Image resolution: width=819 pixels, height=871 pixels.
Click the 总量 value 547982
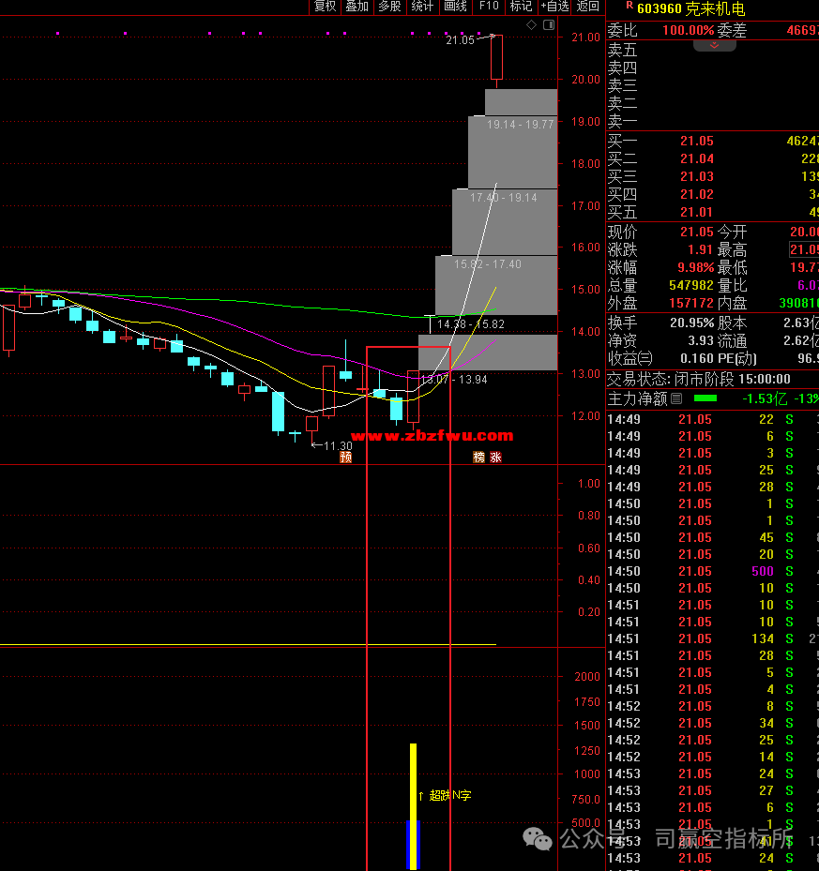point(691,286)
